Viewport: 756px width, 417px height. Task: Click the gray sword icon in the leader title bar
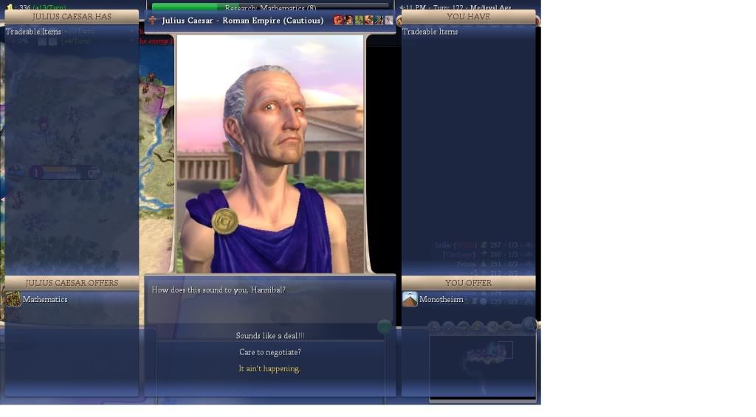tap(389, 20)
